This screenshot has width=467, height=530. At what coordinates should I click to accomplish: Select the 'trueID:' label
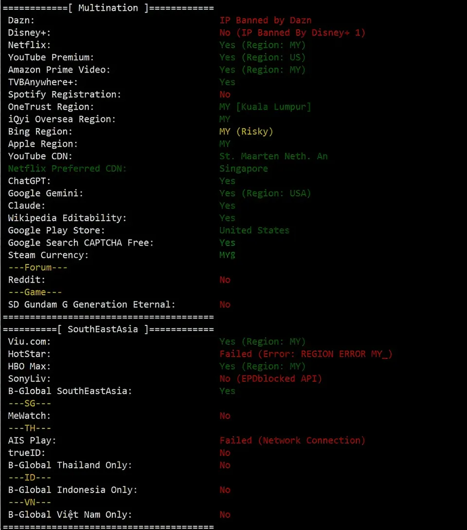tap(27, 453)
